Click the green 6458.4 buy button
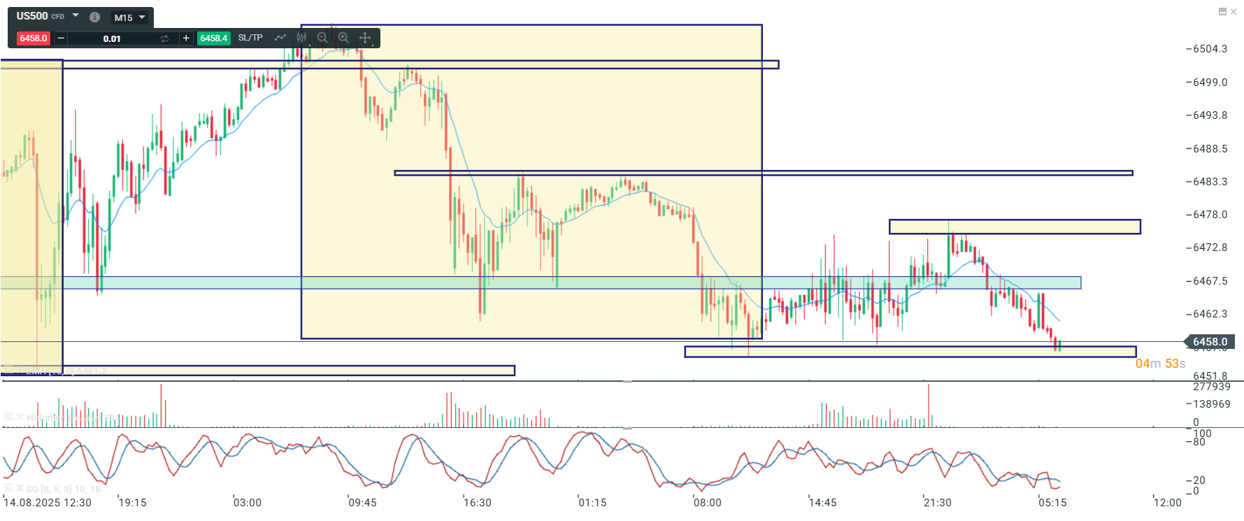Image resolution: width=1244 pixels, height=521 pixels. point(213,38)
